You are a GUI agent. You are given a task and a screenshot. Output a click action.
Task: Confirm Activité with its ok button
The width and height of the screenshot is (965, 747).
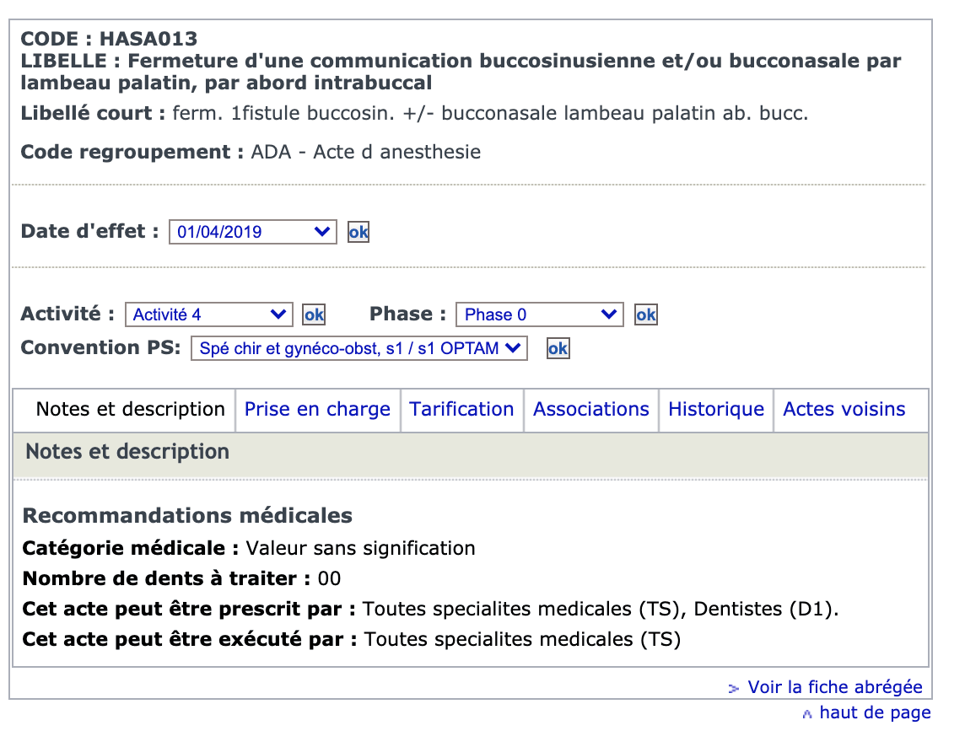click(314, 314)
